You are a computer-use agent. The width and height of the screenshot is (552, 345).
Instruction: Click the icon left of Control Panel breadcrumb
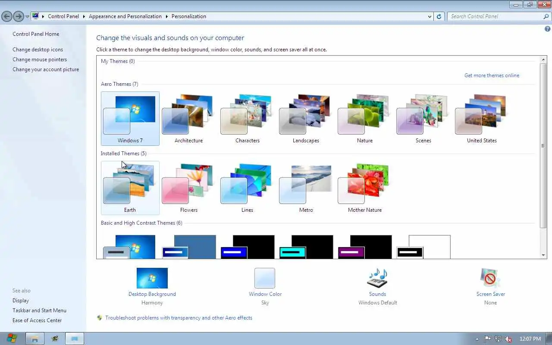(x=35, y=16)
